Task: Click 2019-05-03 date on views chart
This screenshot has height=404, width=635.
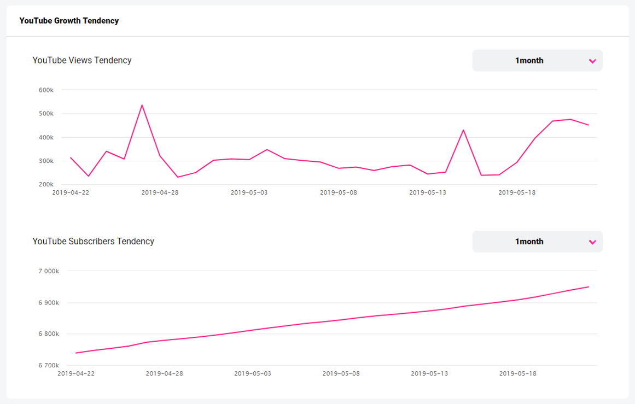Action: tap(249, 192)
